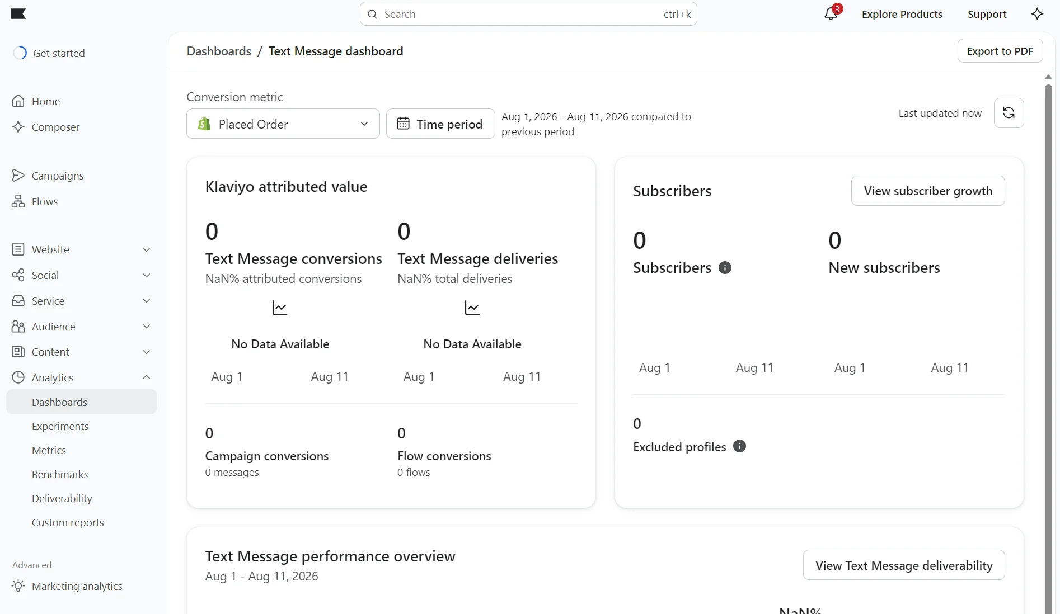Click the refresh dashboard icon button

tap(1009, 113)
